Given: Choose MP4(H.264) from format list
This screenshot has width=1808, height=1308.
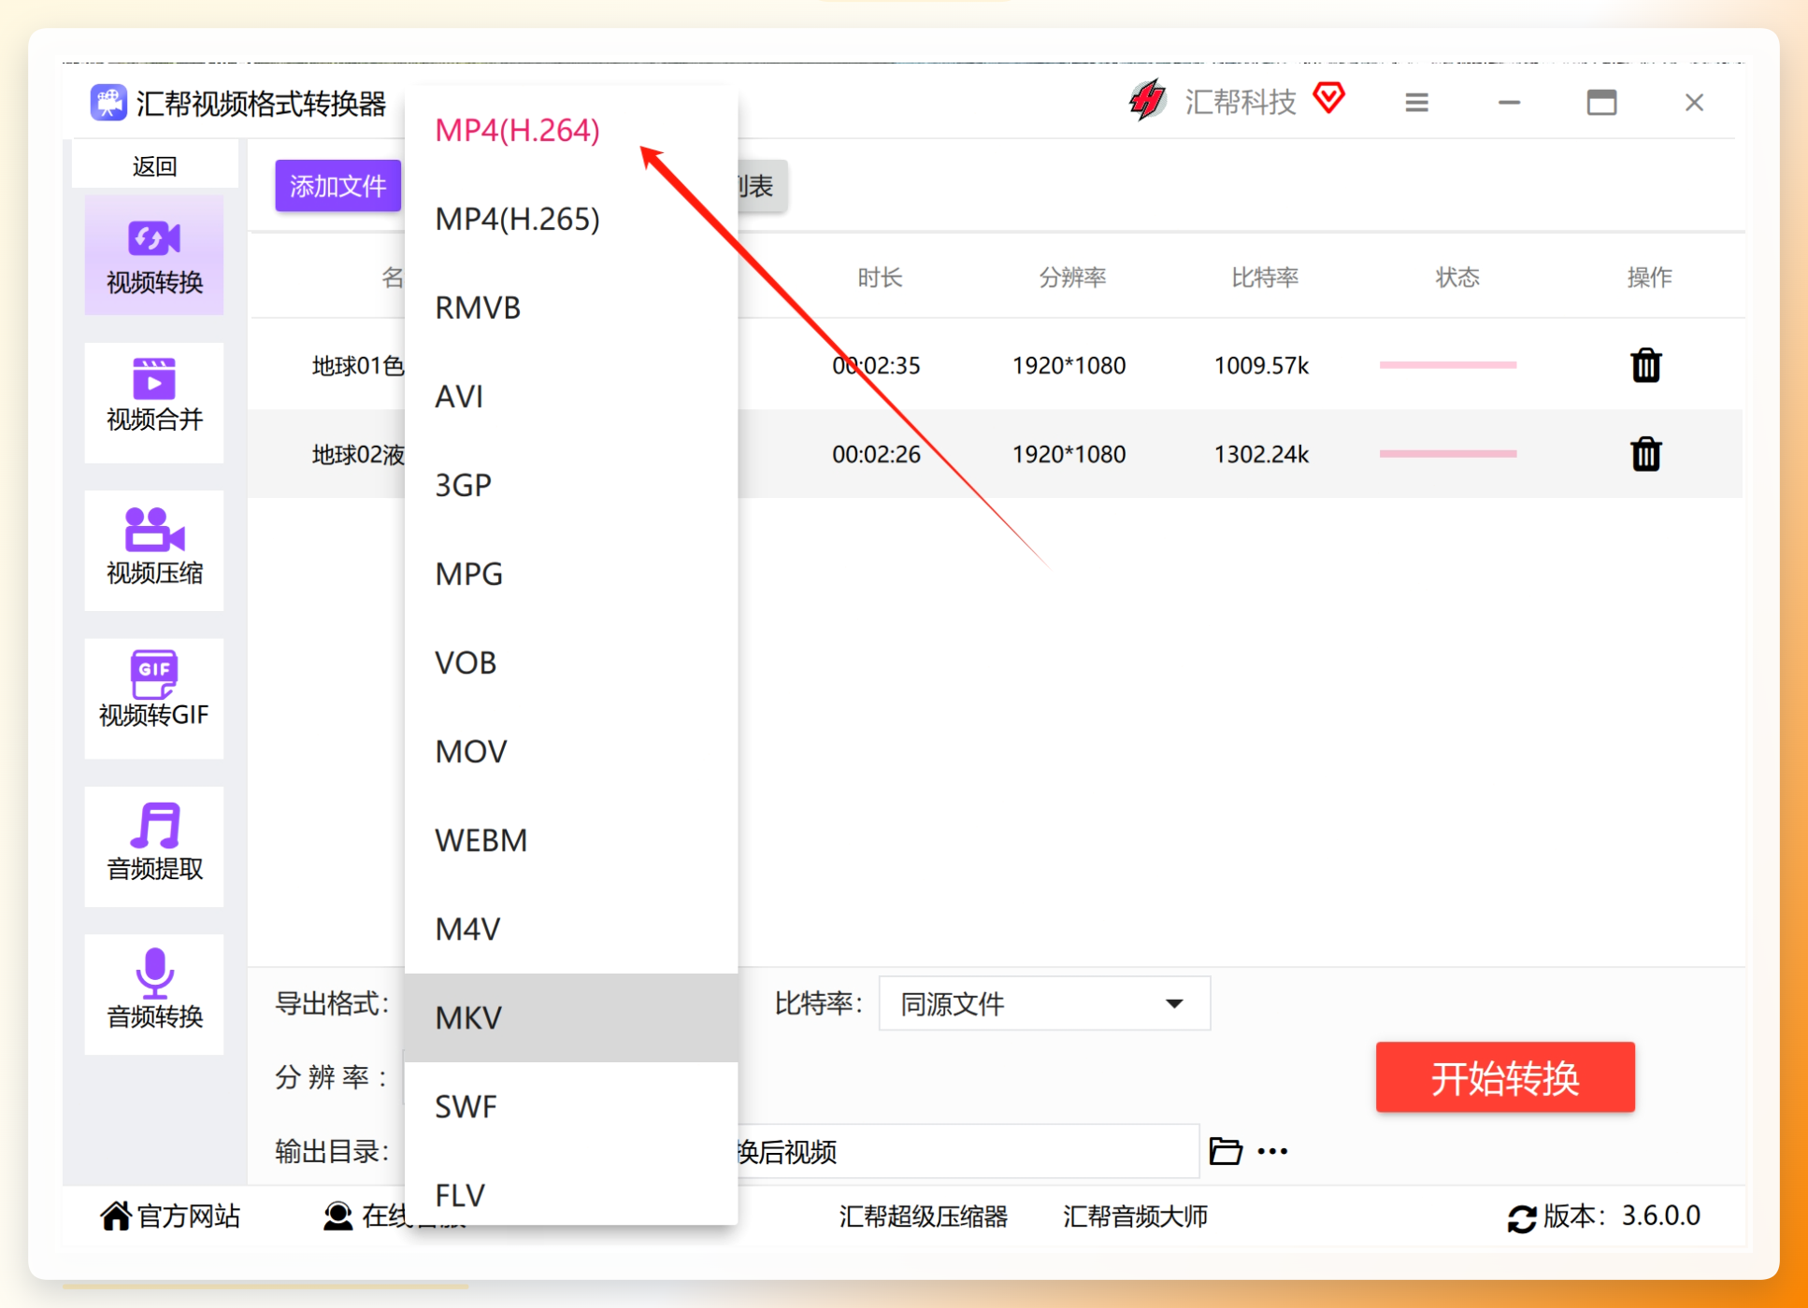Looking at the screenshot, I should coord(571,130).
